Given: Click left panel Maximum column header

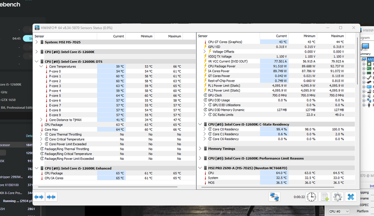Looking at the screenshot, I should 168,36.
